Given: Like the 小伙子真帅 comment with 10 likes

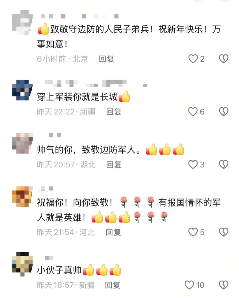Looking at the screenshot, I should point(189,285).
